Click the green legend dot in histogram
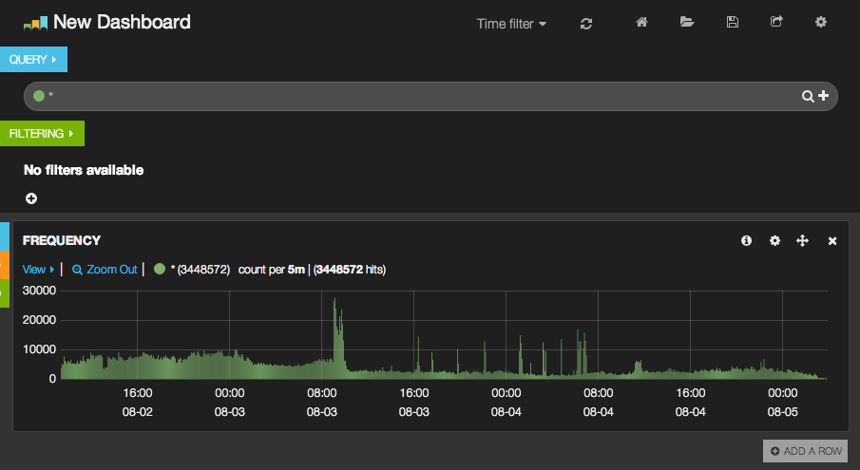Viewport: 860px width, 470px height. coord(160,269)
